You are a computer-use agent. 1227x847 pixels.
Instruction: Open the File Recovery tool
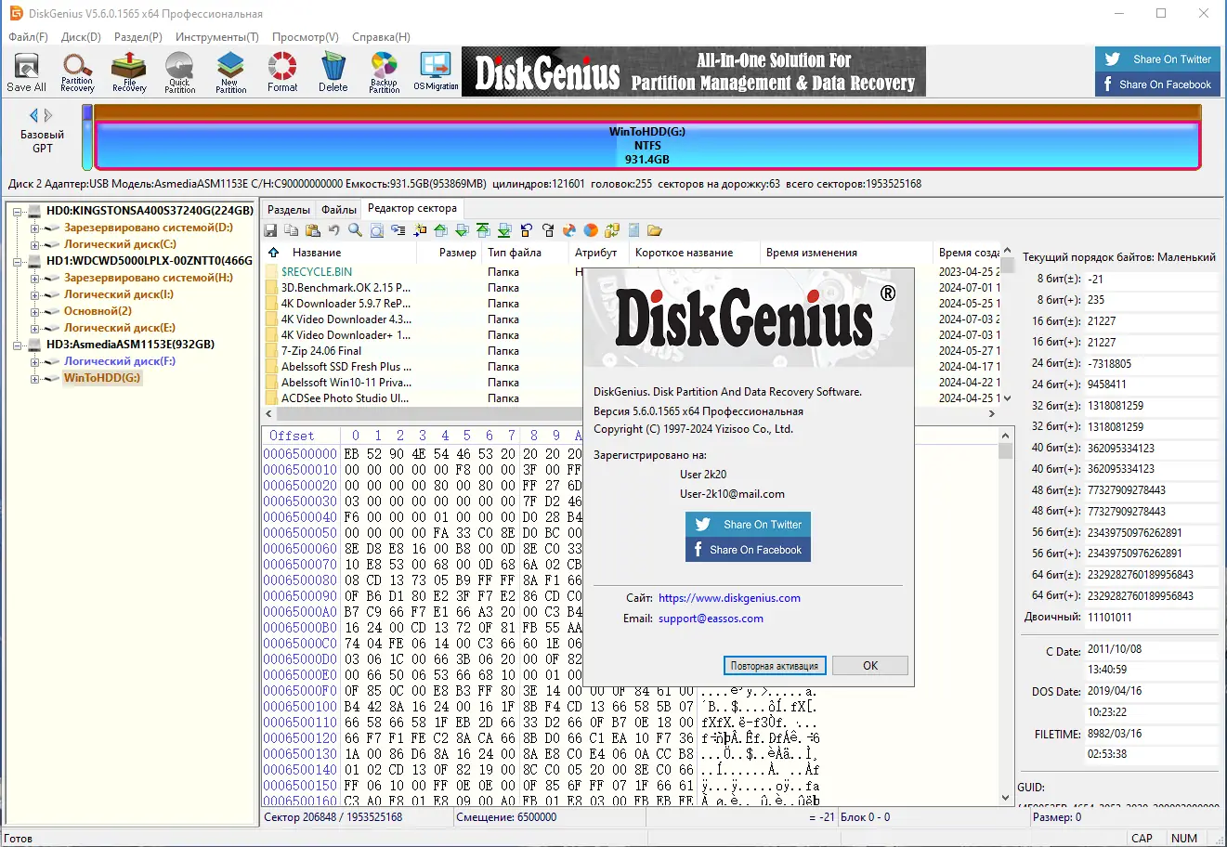point(129,72)
